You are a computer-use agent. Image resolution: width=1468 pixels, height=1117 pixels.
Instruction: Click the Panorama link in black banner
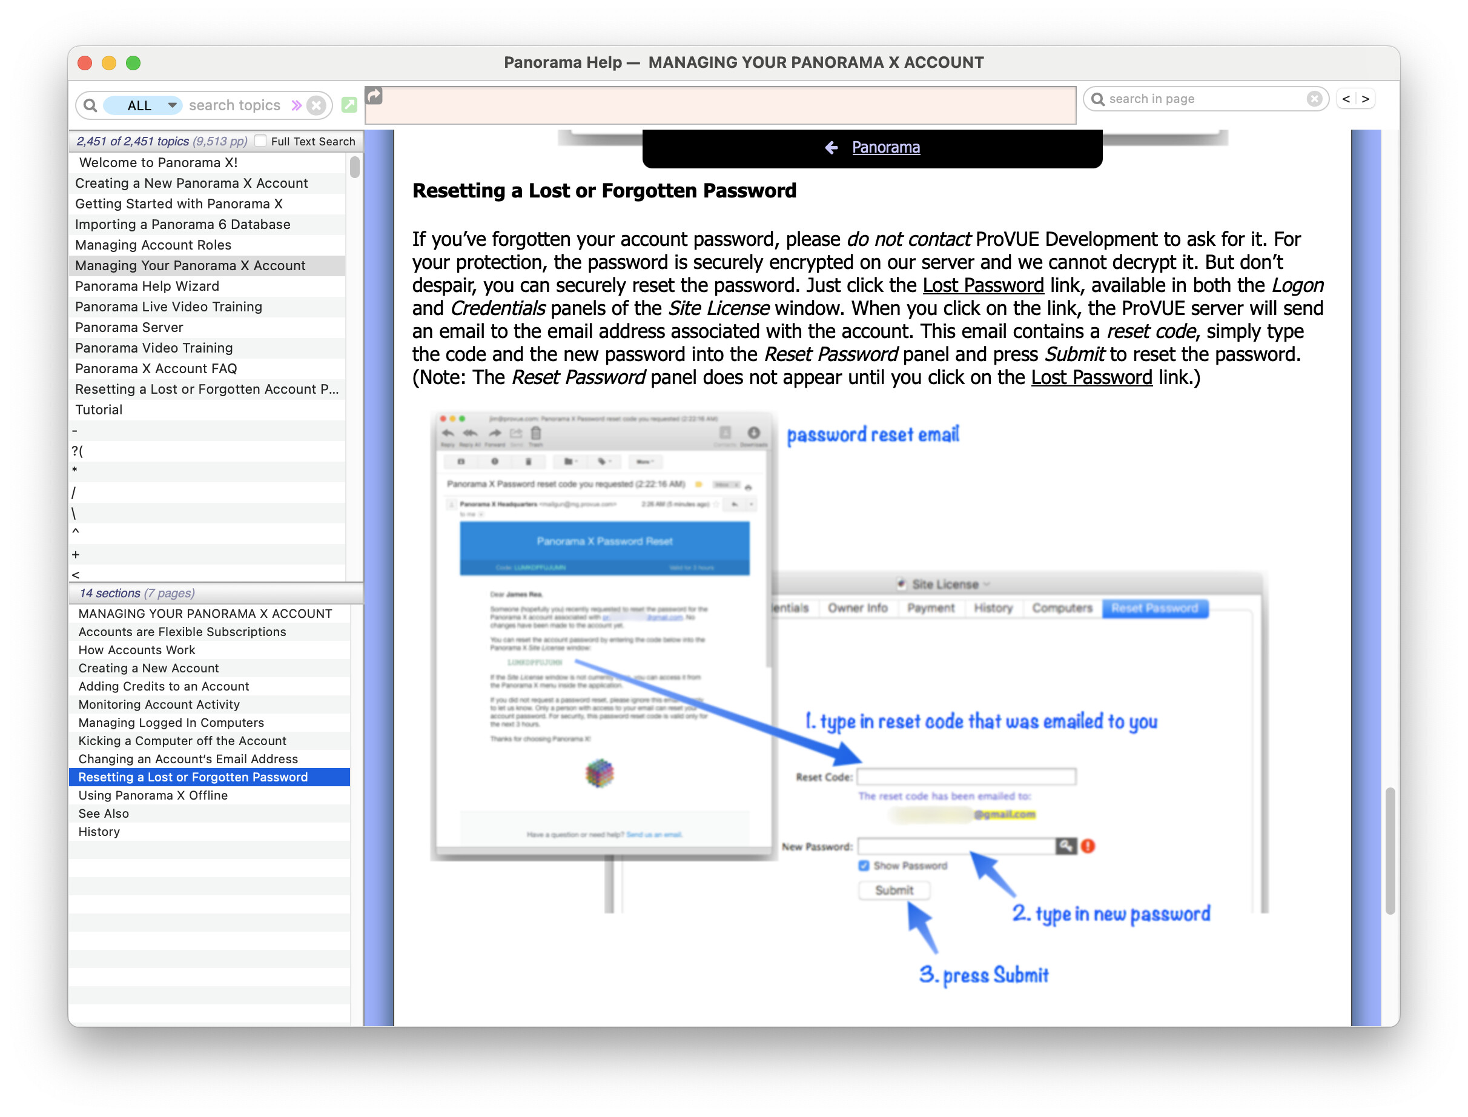(886, 148)
